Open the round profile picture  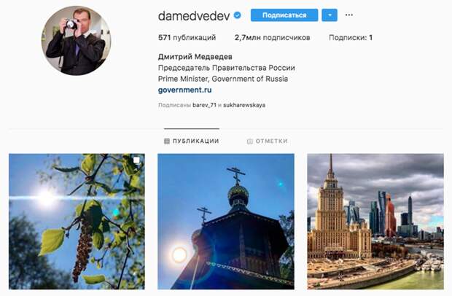pyautogui.click(x=76, y=40)
